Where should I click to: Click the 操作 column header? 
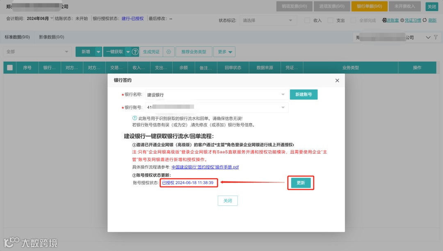417,68
